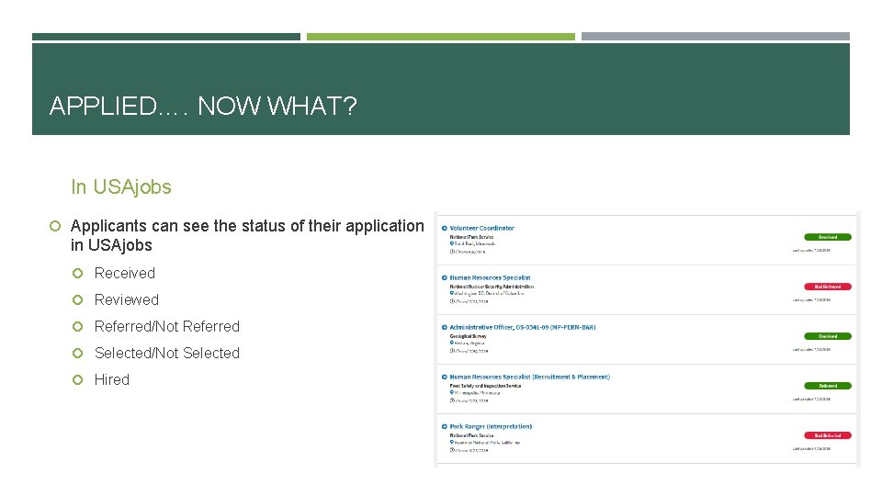Image resolution: width=882 pixels, height=496 pixels.
Task: Select the 'National Nuclear Security Administration' agency text
Action: (x=492, y=287)
